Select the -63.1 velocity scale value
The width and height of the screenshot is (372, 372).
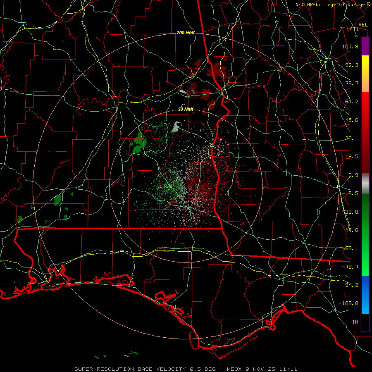(350, 248)
